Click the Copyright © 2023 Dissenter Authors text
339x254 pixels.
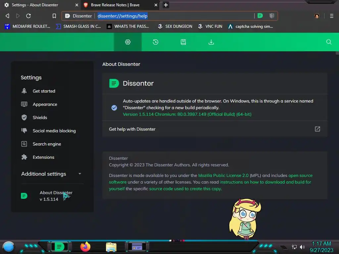coord(169,165)
